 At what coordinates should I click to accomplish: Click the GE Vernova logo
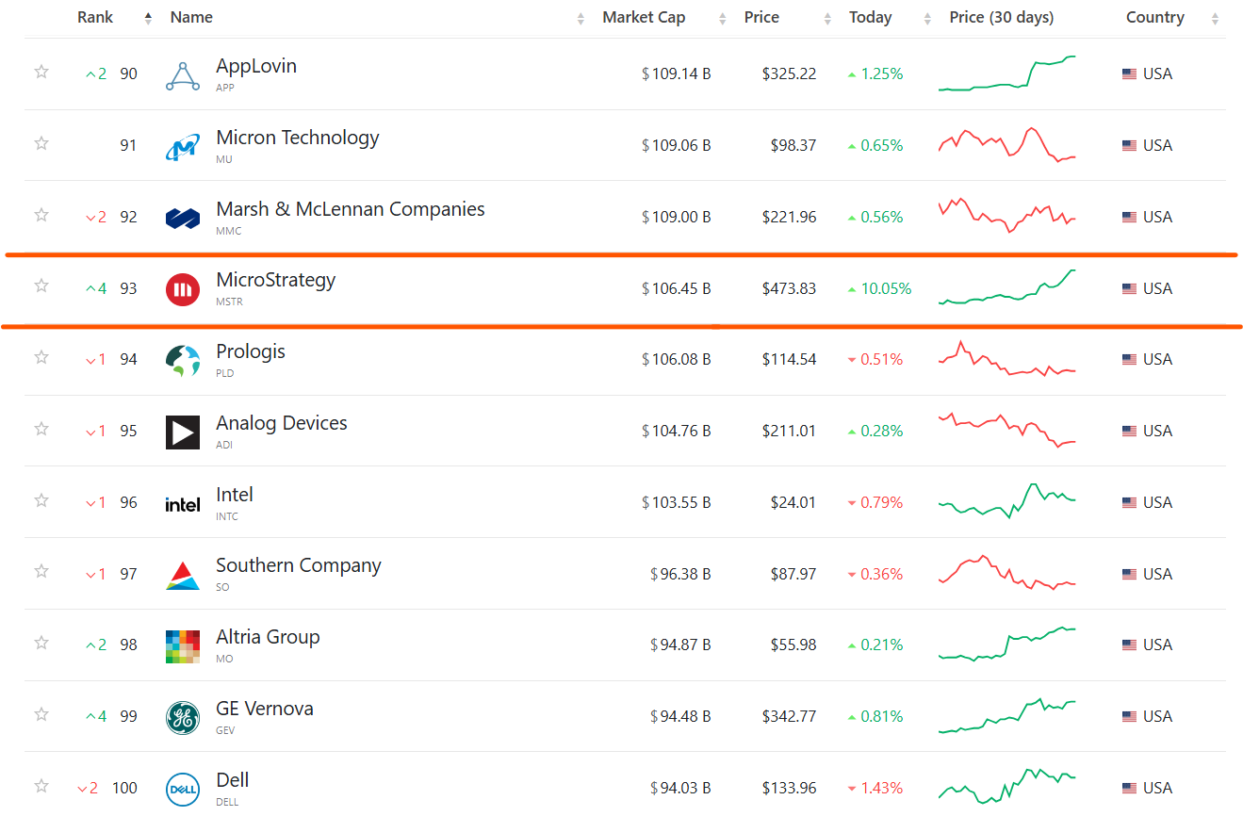click(183, 718)
